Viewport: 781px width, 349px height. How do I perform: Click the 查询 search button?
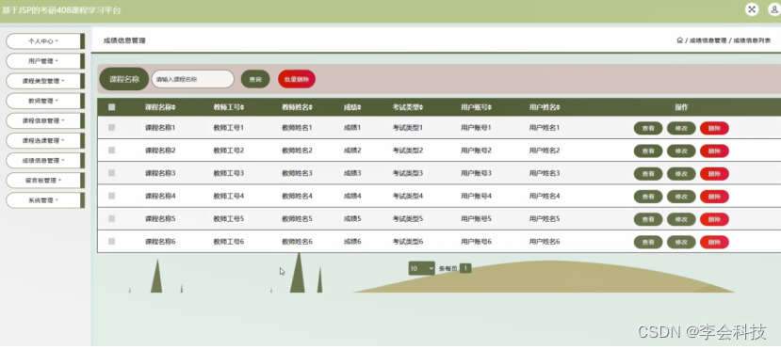pyautogui.click(x=255, y=79)
